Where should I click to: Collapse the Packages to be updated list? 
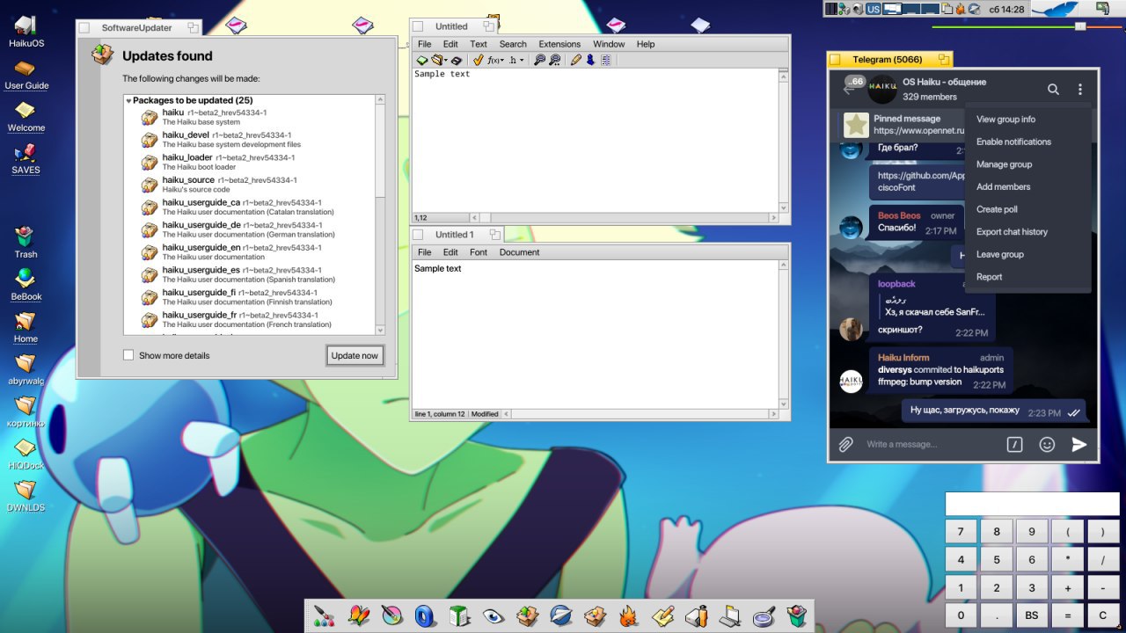(x=128, y=101)
